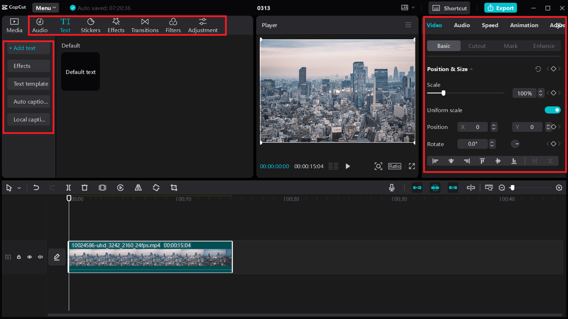Click the undo arrow icon
Image resolution: width=568 pixels, height=319 pixels.
click(x=36, y=188)
